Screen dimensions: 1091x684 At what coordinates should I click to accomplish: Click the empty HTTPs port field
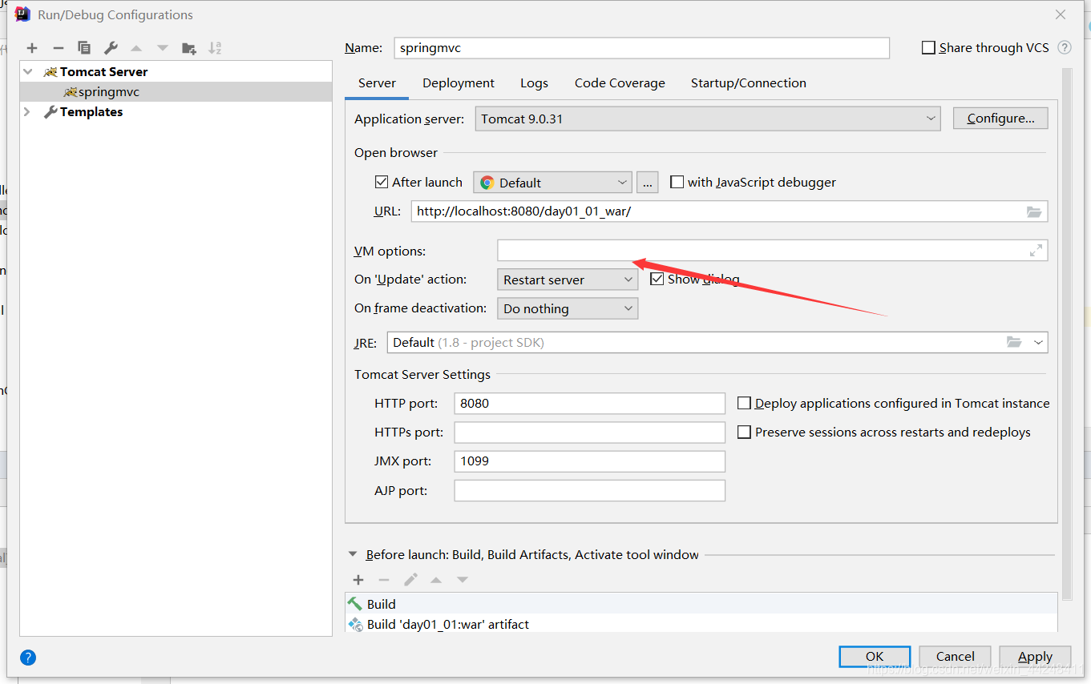[x=589, y=433]
